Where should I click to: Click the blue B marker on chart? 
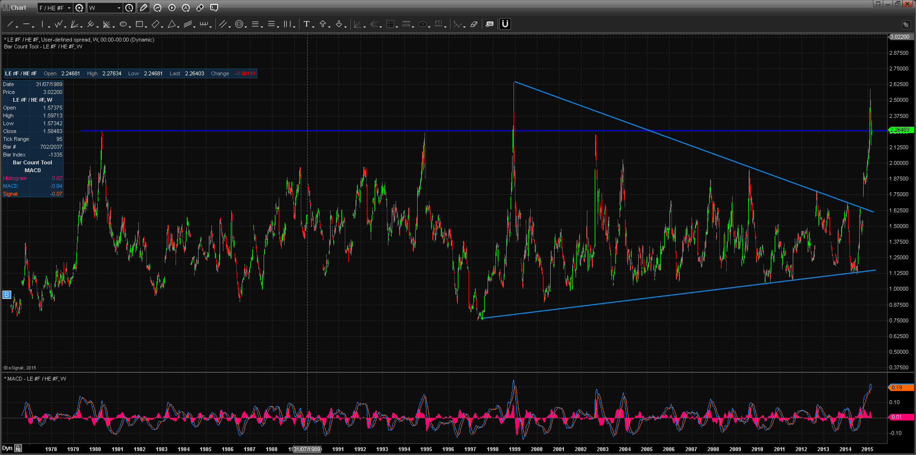6,295
